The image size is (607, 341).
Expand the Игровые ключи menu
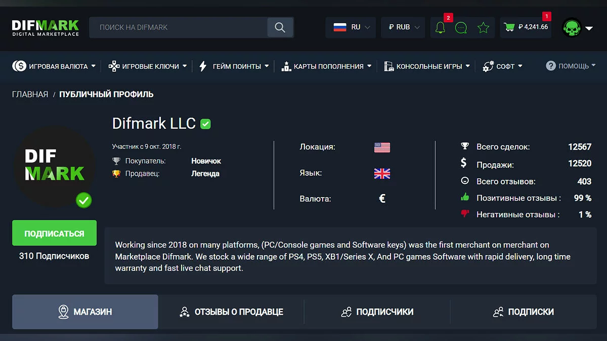pyautogui.click(x=185, y=66)
